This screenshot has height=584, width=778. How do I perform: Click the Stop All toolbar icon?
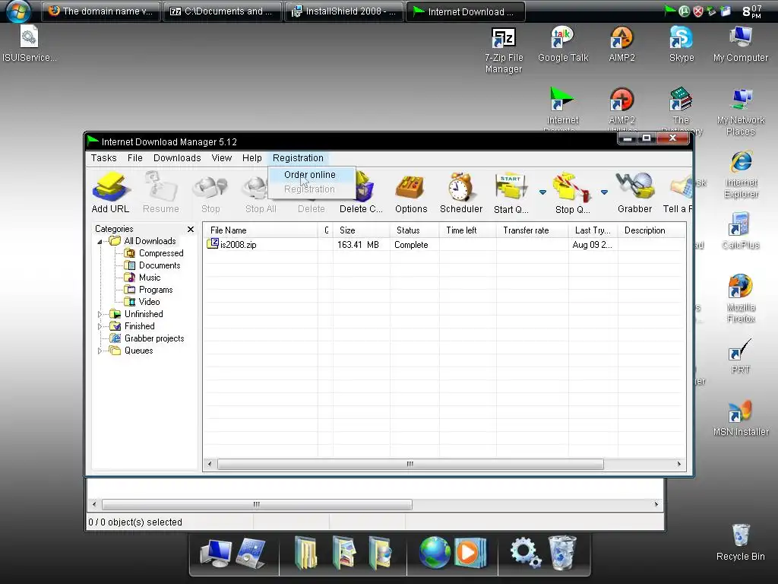click(255, 188)
